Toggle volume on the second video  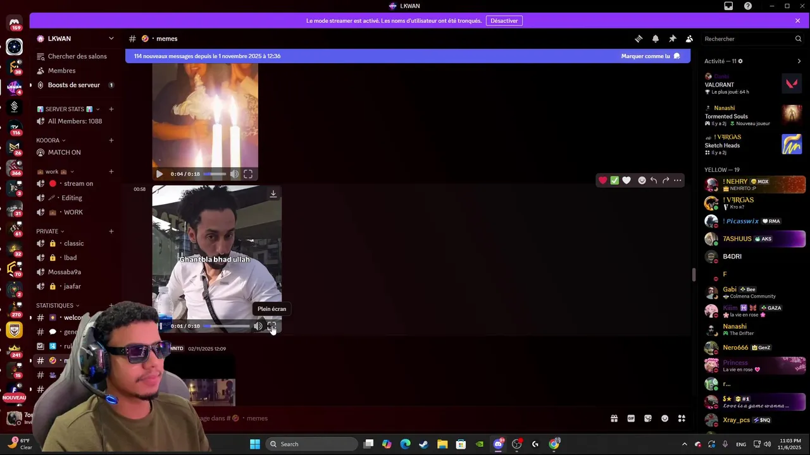(x=258, y=326)
